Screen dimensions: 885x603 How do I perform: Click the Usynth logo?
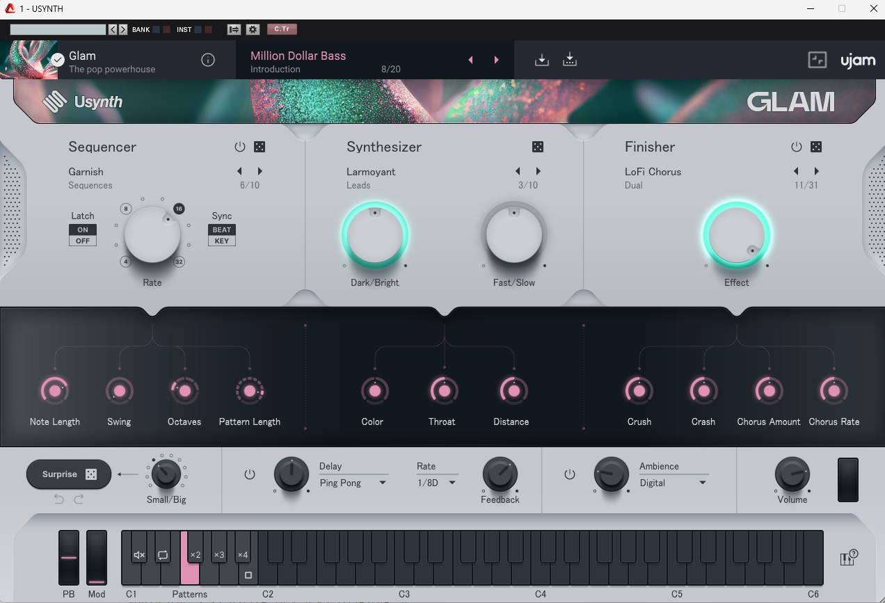(x=82, y=102)
